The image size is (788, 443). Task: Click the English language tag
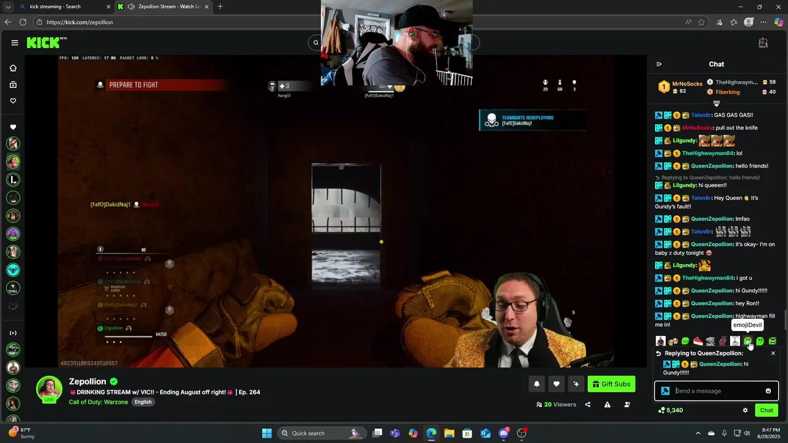[x=143, y=402]
